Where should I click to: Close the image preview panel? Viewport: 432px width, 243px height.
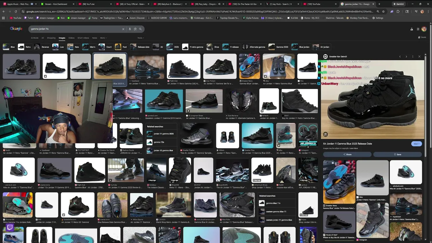(x=419, y=57)
